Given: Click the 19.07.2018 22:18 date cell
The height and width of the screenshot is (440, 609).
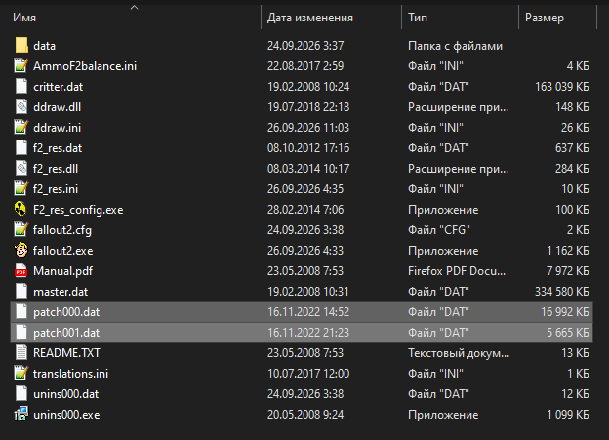Looking at the screenshot, I should 308,107.
